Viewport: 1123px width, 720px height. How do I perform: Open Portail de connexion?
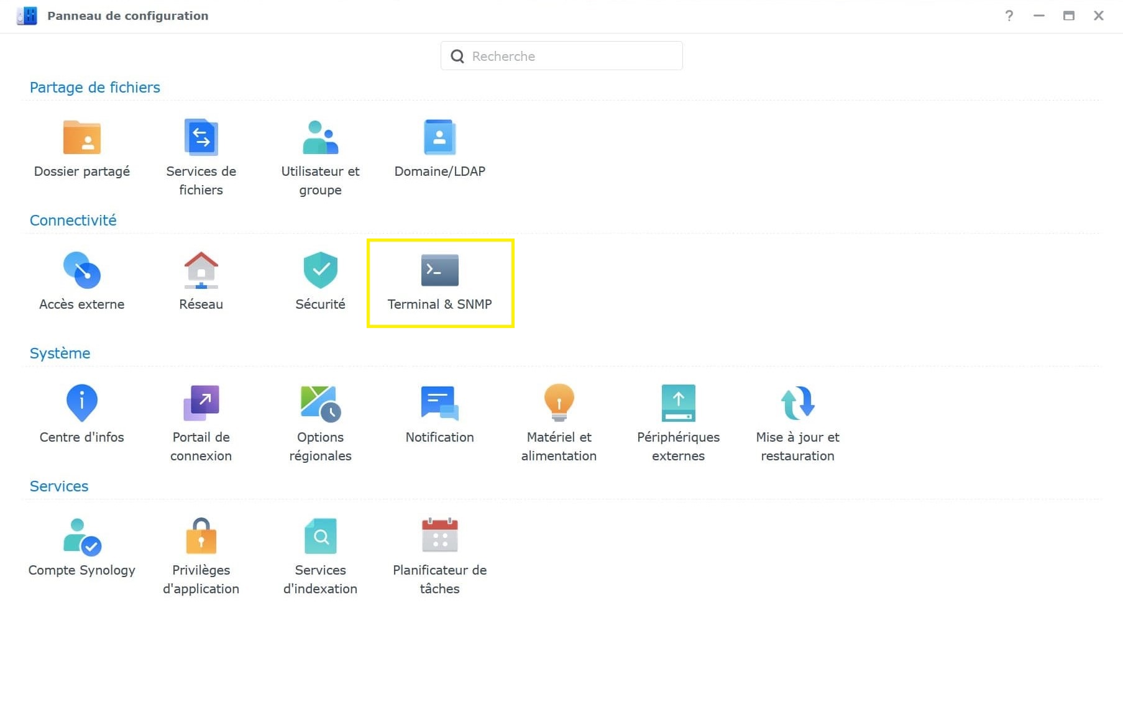tap(201, 403)
